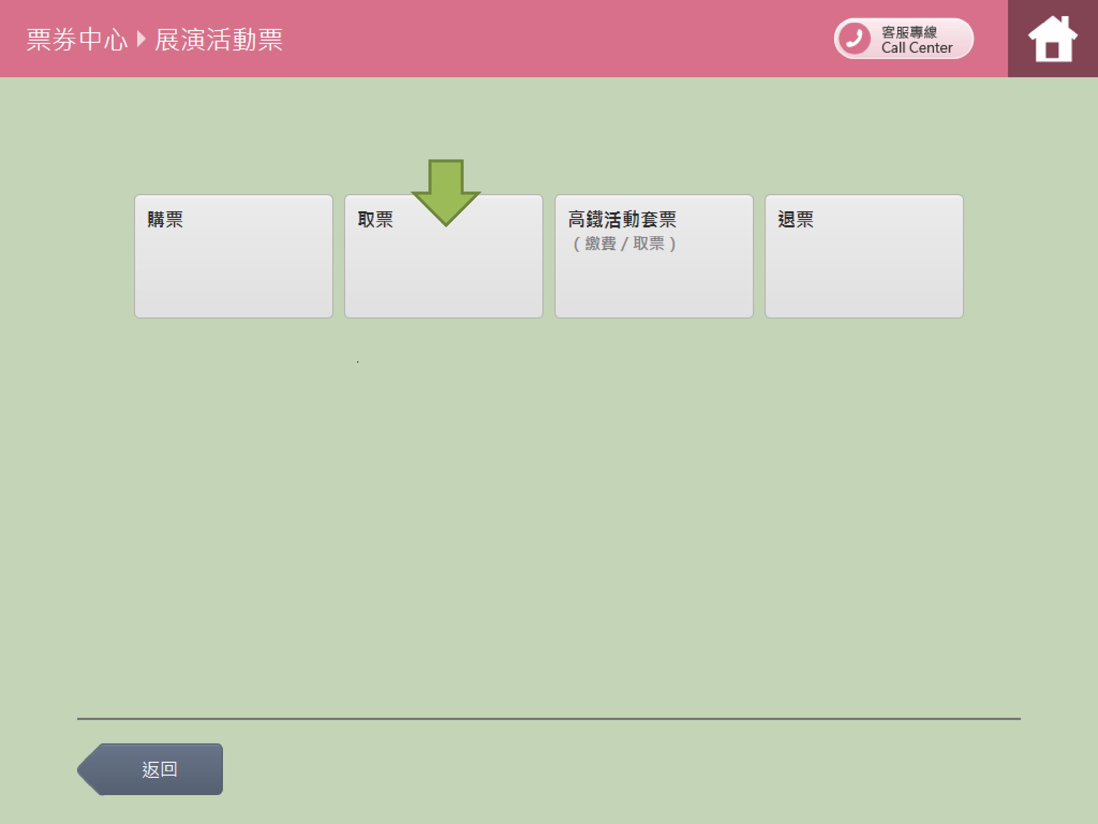
Task: Click the breadcrumb triangle separator
Action: (x=141, y=39)
